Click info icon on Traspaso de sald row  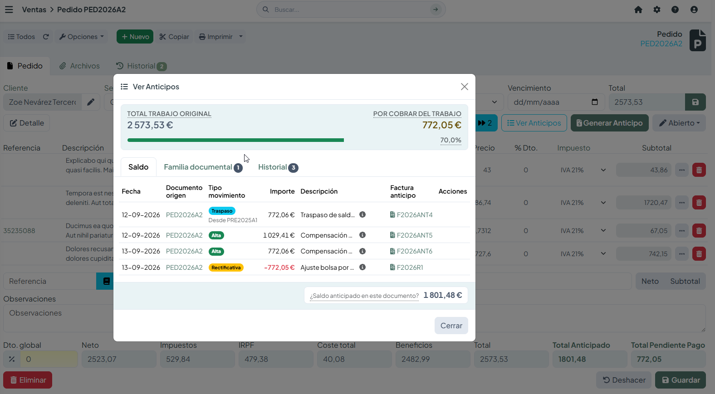pos(362,214)
